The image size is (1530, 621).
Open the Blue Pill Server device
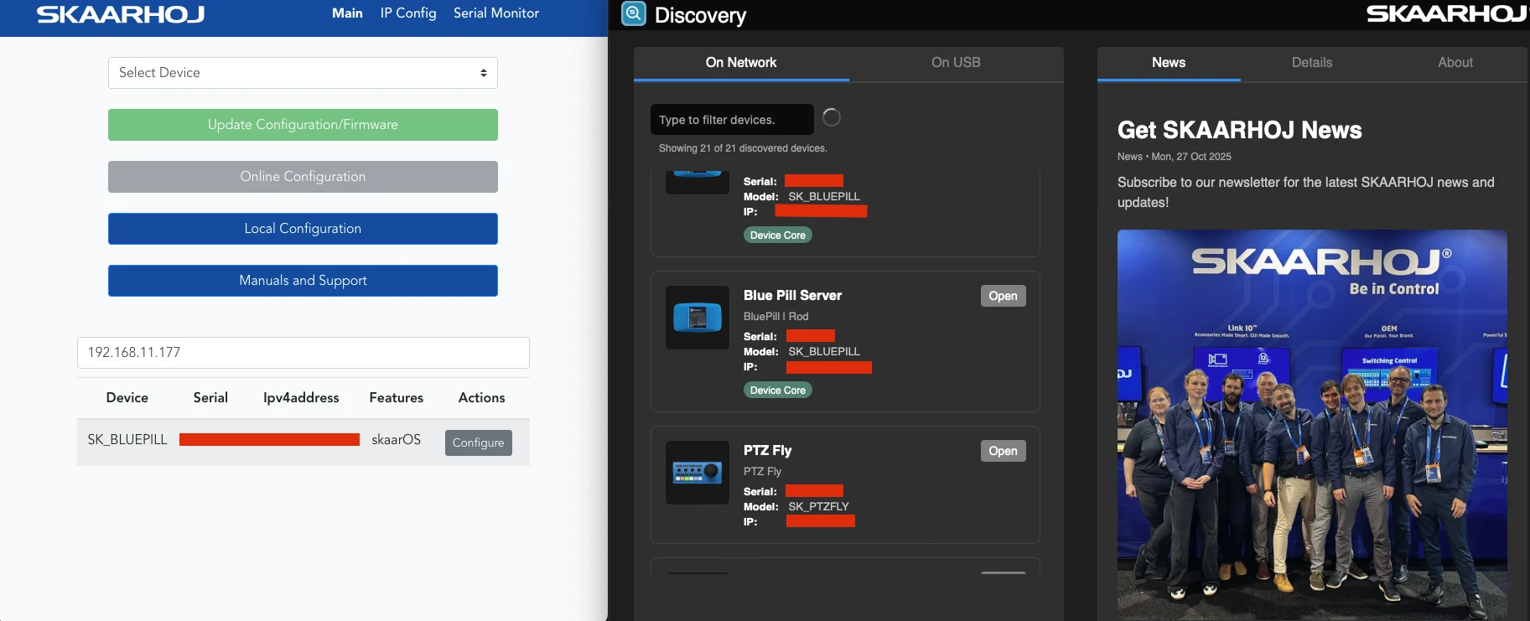pyautogui.click(x=1003, y=296)
